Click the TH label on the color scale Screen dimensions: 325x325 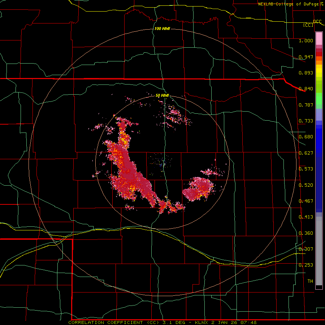[310, 281]
